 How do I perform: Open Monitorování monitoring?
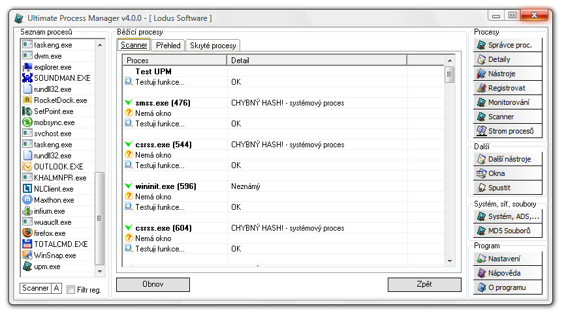tap(507, 103)
